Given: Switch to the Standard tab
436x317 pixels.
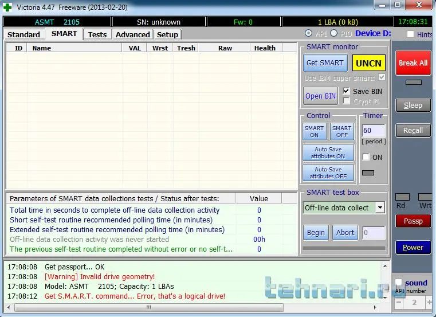Looking at the screenshot, I should (x=23, y=34).
